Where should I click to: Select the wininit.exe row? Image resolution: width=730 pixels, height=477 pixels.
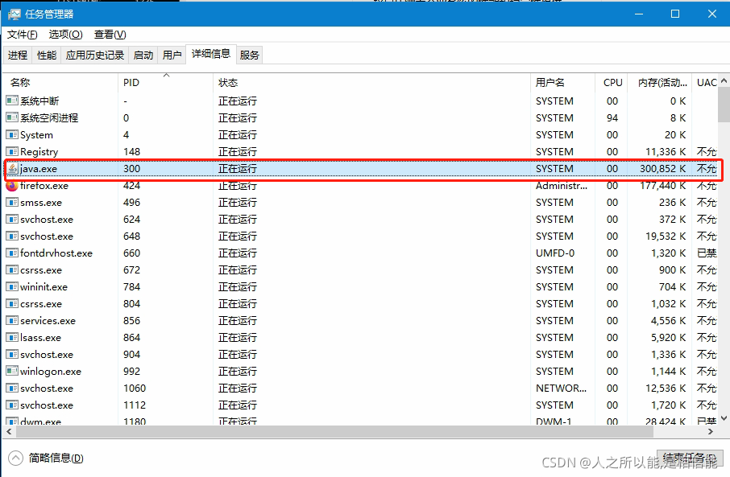pos(361,287)
